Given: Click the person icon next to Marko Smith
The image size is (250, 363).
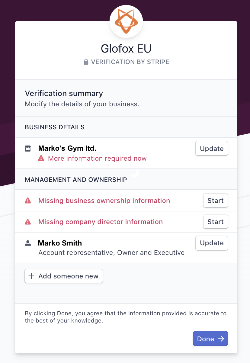Looking at the screenshot, I should tap(28, 243).
